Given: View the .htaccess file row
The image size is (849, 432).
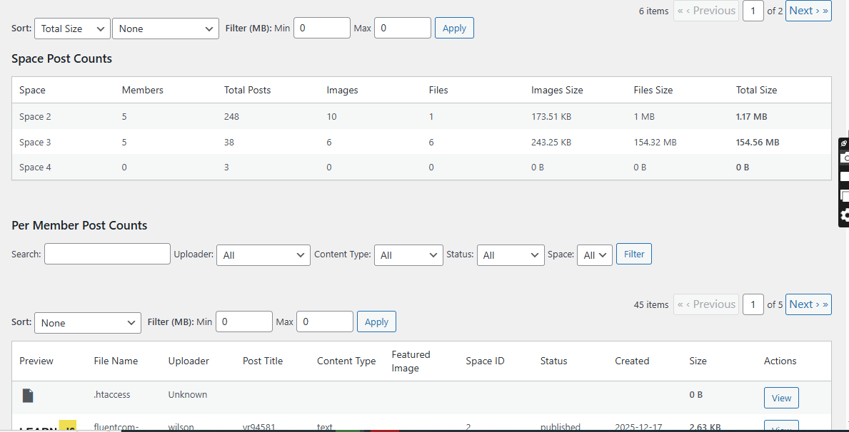Looking at the screenshot, I should tap(781, 398).
